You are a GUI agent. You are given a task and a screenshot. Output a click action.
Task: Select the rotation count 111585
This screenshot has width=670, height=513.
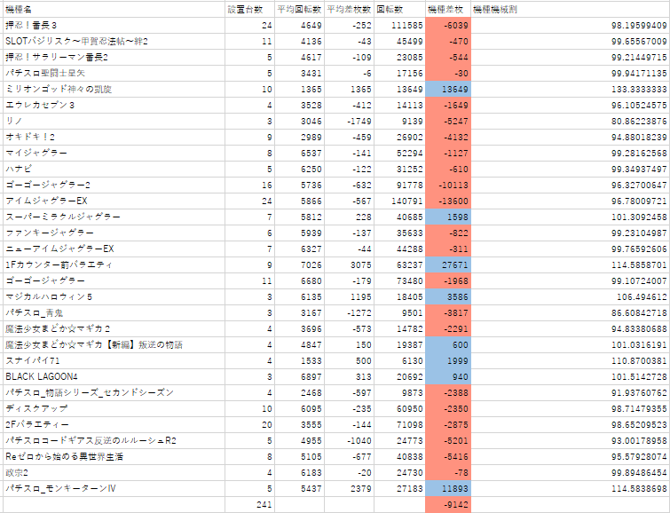[399, 26]
